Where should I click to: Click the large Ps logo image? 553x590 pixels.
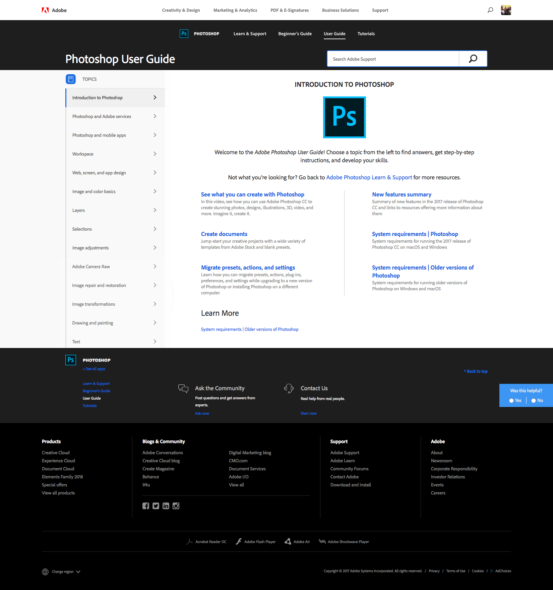[x=344, y=117]
